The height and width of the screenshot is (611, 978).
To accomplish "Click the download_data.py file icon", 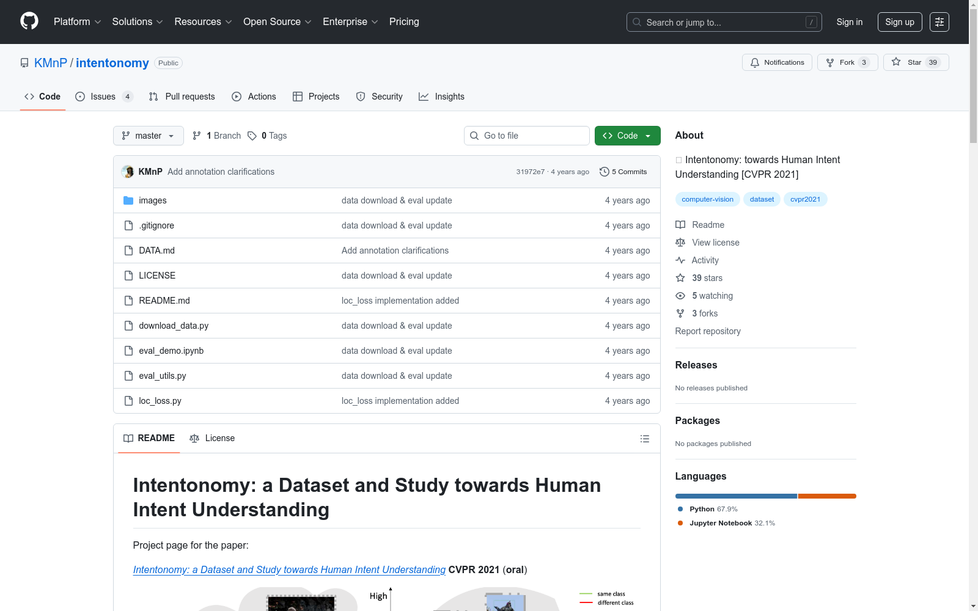I will coord(128,326).
